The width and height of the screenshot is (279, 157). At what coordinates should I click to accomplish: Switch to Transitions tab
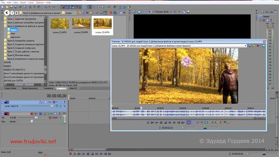pyautogui.click(x=48, y=88)
